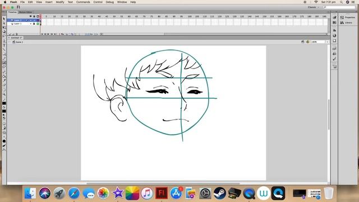Select the Text tool

coord(4,45)
